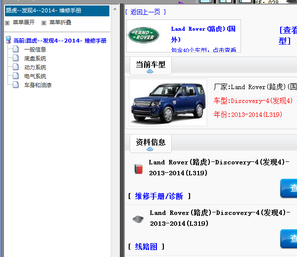Click the page icon beside 底盘系统

[16, 58]
